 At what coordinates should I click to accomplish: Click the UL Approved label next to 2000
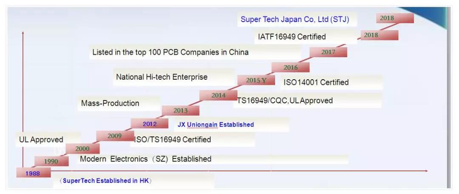click(41, 139)
